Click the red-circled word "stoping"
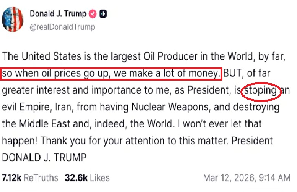This screenshot has width=297, height=192. (x=261, y=91)
